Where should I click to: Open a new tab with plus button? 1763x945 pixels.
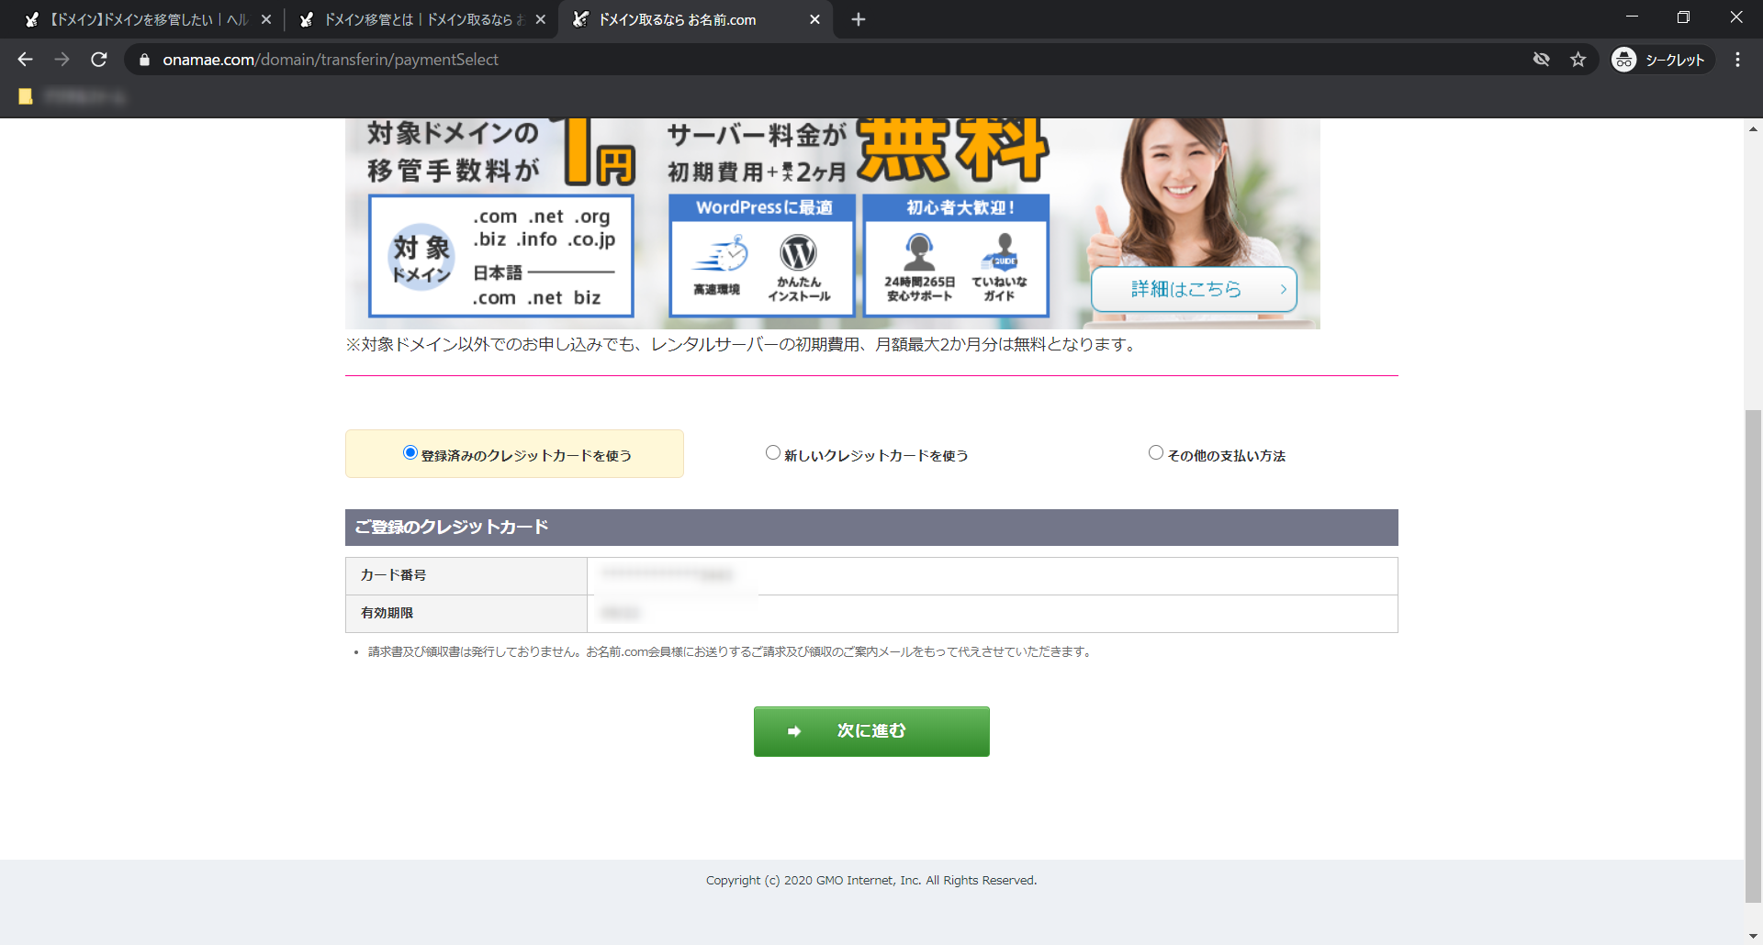(x=859, y=19)
